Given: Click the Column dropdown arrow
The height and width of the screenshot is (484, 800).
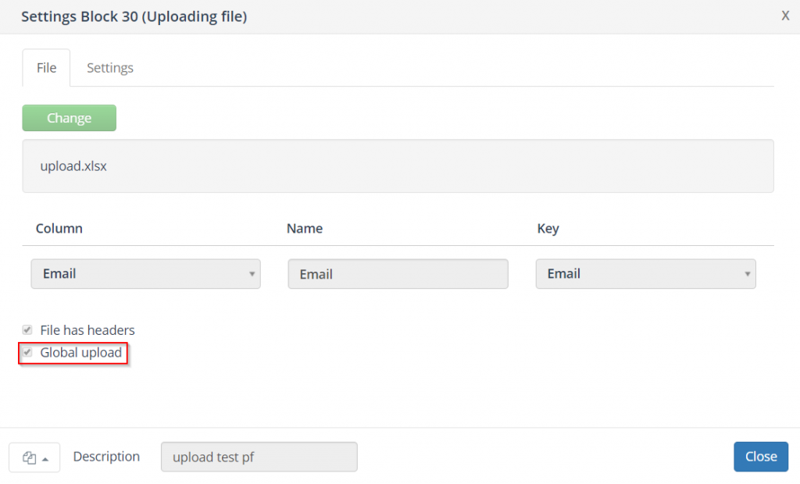Looking at the screenshot, I should pos(252,274).
